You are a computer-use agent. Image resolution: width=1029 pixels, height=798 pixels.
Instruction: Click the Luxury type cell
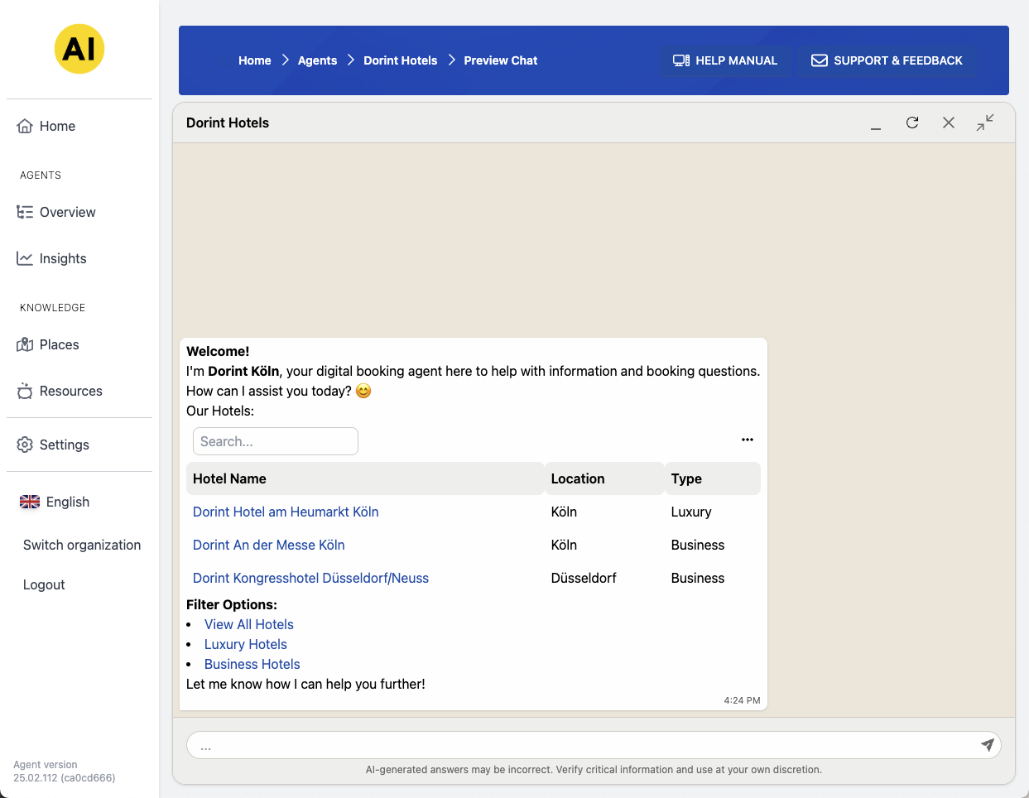[691, 512]
